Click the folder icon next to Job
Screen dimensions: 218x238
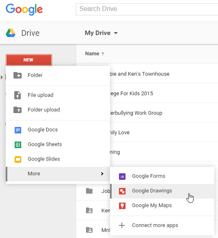tap(89, 191)
